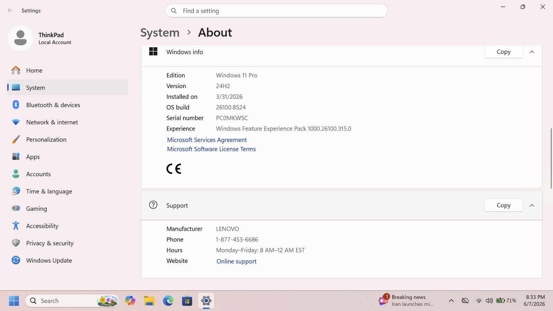Focus the Find a setting search box

click(276, 11)
